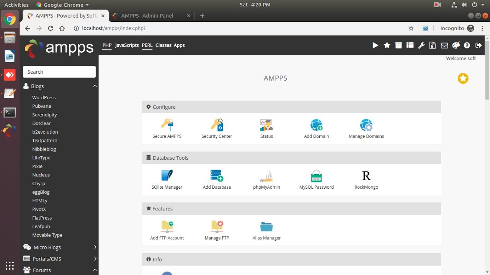Click the Add Domain globe icon
The height and width of the screenshot is (275, 490).
[316, 125]
